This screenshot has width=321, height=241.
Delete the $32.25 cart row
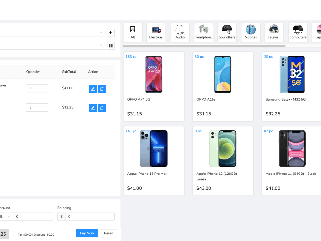pyautogui.click(x=102, y=108)
